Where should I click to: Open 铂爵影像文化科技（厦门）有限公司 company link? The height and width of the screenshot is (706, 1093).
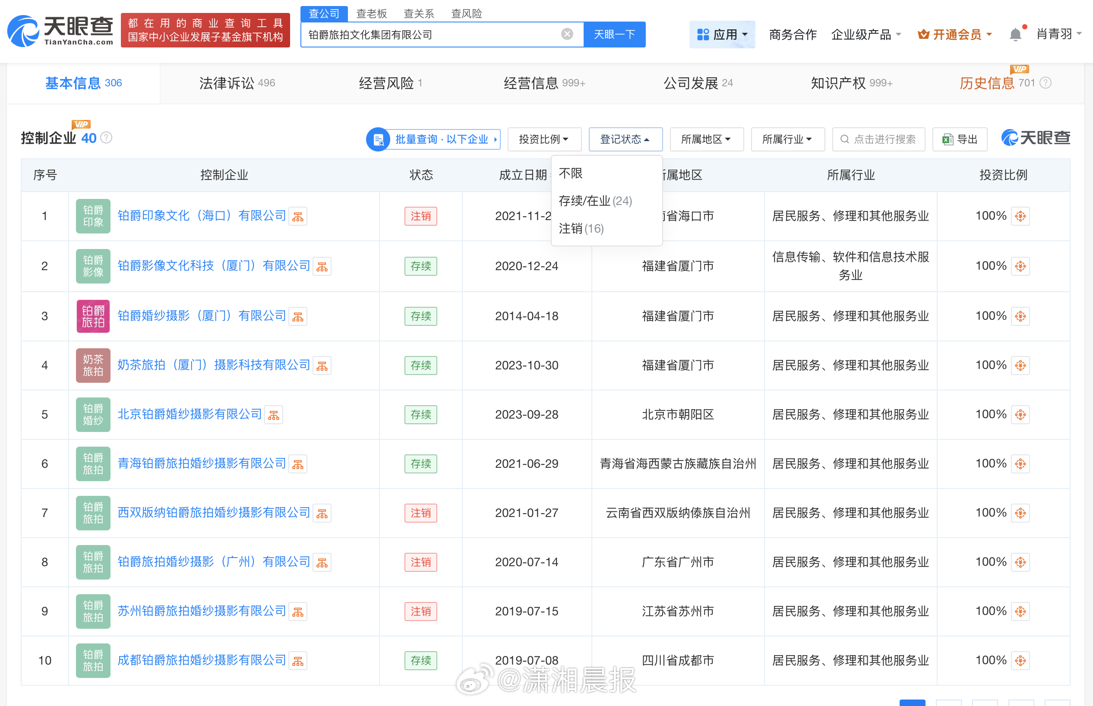214,266
